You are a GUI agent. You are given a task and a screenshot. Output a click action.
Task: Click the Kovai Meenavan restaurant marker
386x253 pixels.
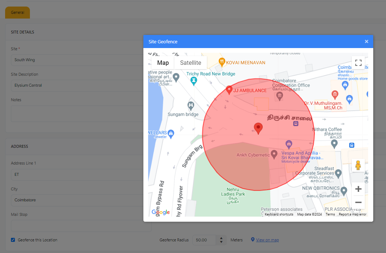coord(221,62)
